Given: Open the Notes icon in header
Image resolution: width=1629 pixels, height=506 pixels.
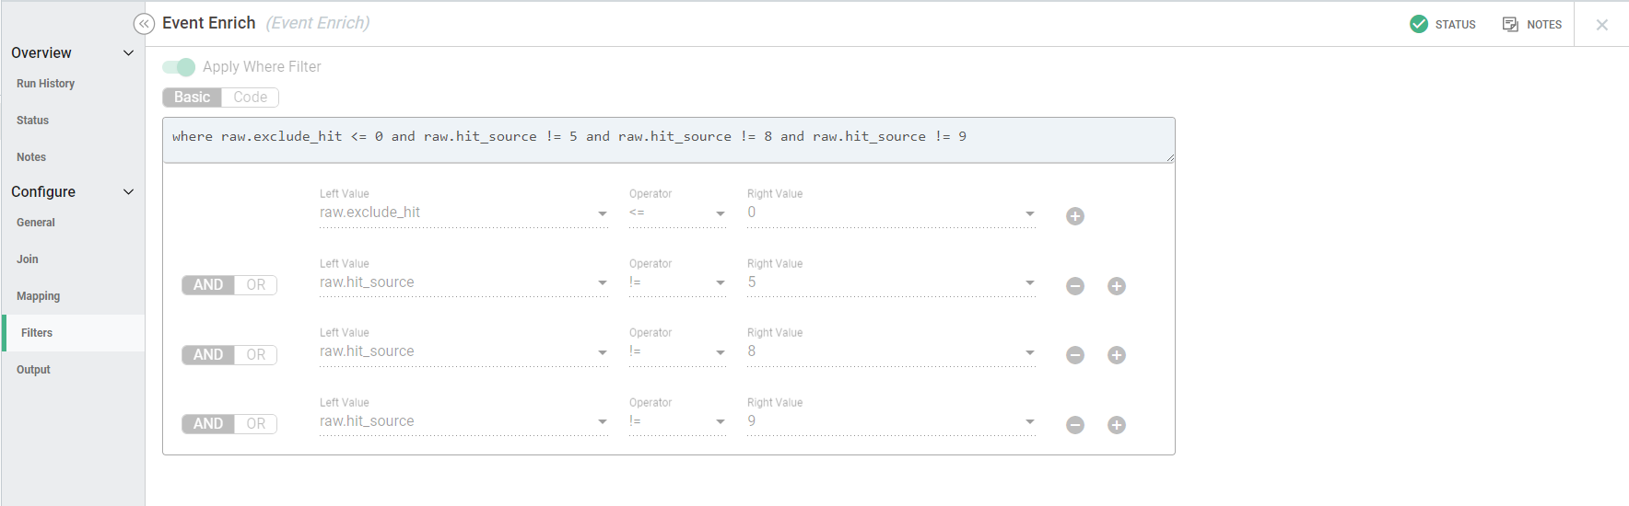Looking at the screenshot, I should point(1510,24).
